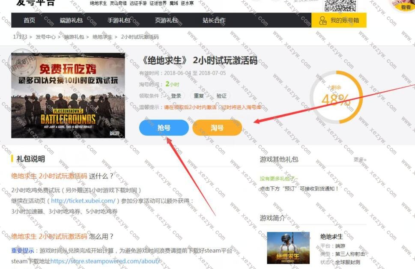Click the PUBG Battlegrounds banner image
This screenshot has width=415, height=269.
tap(68, 95)
